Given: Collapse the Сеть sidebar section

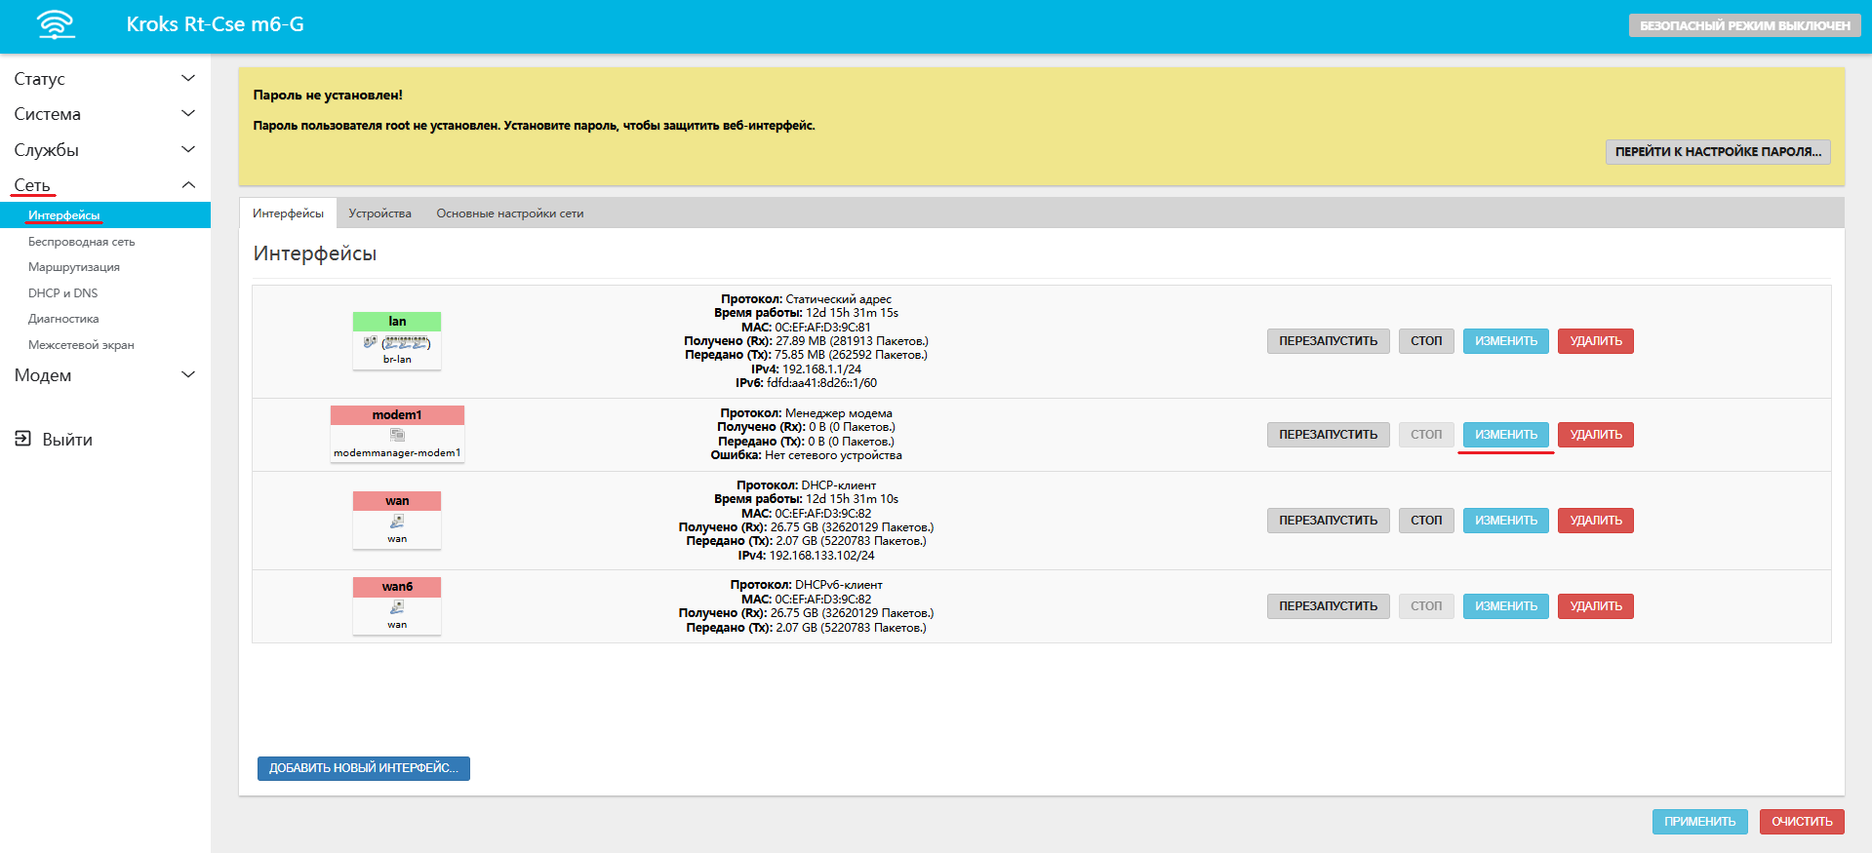Looking at the screenshot, I should click(188, 185).
